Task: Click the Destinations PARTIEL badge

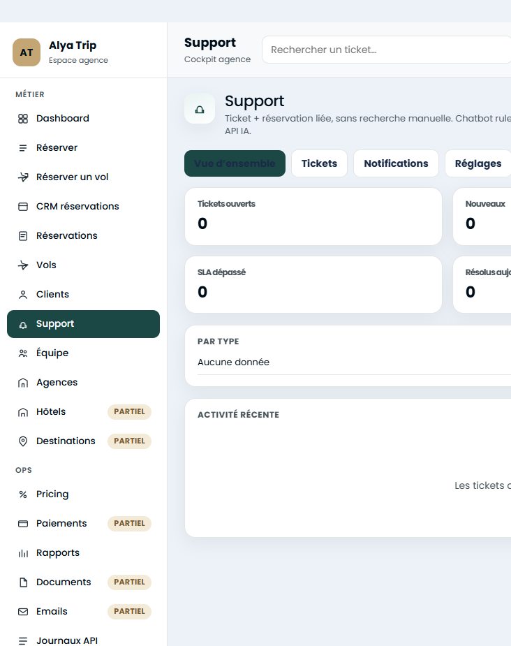Action: click(x=129, y=441)
